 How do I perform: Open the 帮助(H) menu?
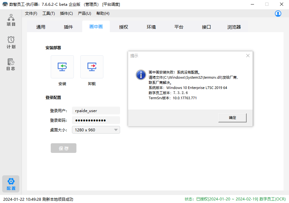103,13
